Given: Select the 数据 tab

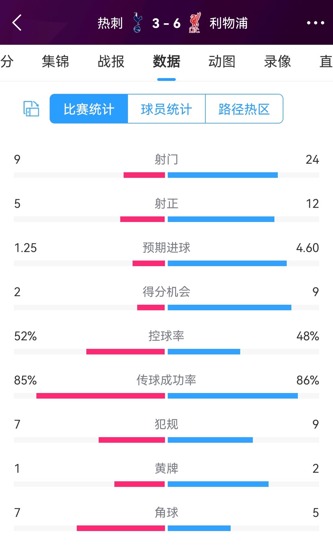Looking at the screenshot, I should click(x=166, y=62).
